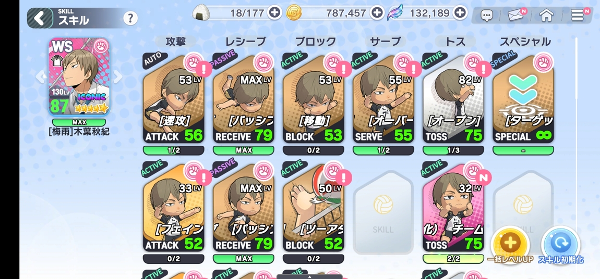Viewport: 600px width, 279px height.
Task: Select the オープン TOSS 82LV skill card
Action: coord(453,99)
